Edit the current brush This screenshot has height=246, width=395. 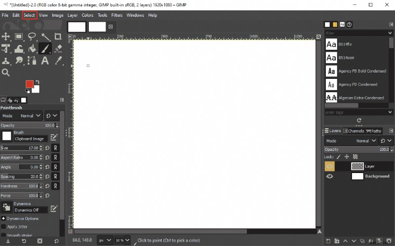[x=54, y=138]
